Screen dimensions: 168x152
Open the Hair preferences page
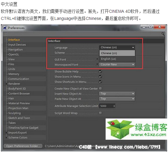(11, 98)
